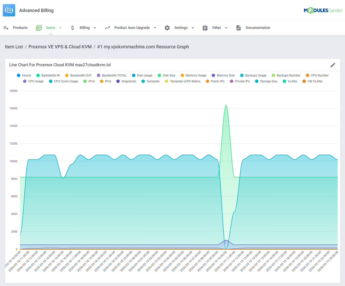Hide the CPU Cores Usage series
The height and width of the screenshot is (286, 345).
(x=63, y=81)
